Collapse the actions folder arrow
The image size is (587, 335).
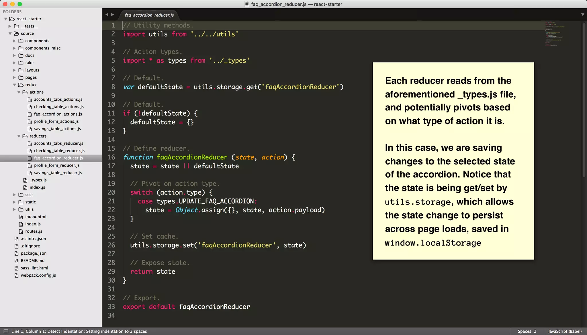(x=19, y=92)
